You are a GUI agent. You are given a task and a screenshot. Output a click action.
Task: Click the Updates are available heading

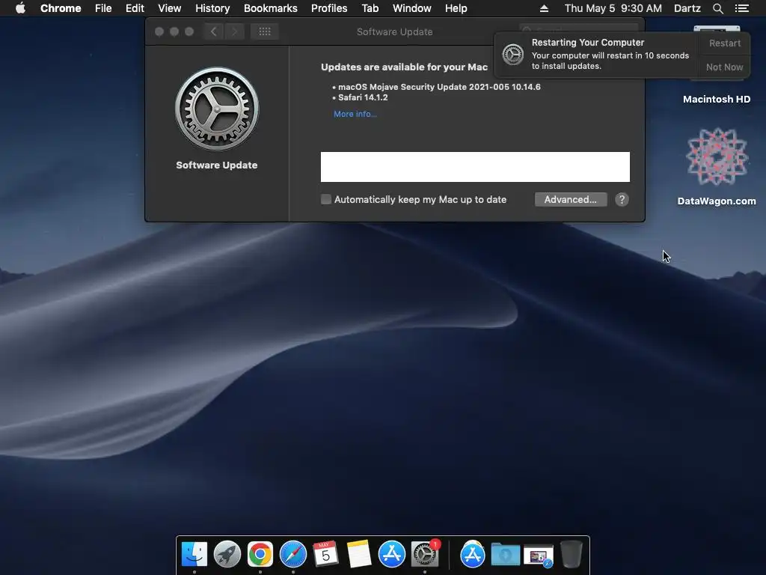tap(404, 67)
